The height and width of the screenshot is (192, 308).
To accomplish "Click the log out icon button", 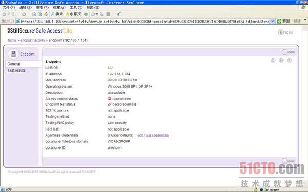I will (x=281, y=32).
